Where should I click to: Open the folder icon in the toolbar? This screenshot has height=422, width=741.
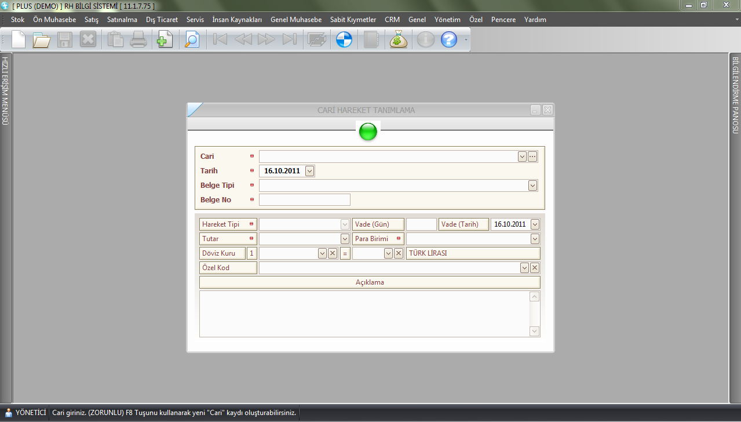[42, 39]
